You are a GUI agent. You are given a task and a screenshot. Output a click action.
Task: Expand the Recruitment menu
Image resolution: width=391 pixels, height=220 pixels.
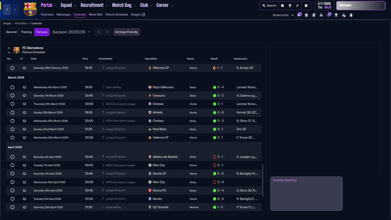point(94,5)
